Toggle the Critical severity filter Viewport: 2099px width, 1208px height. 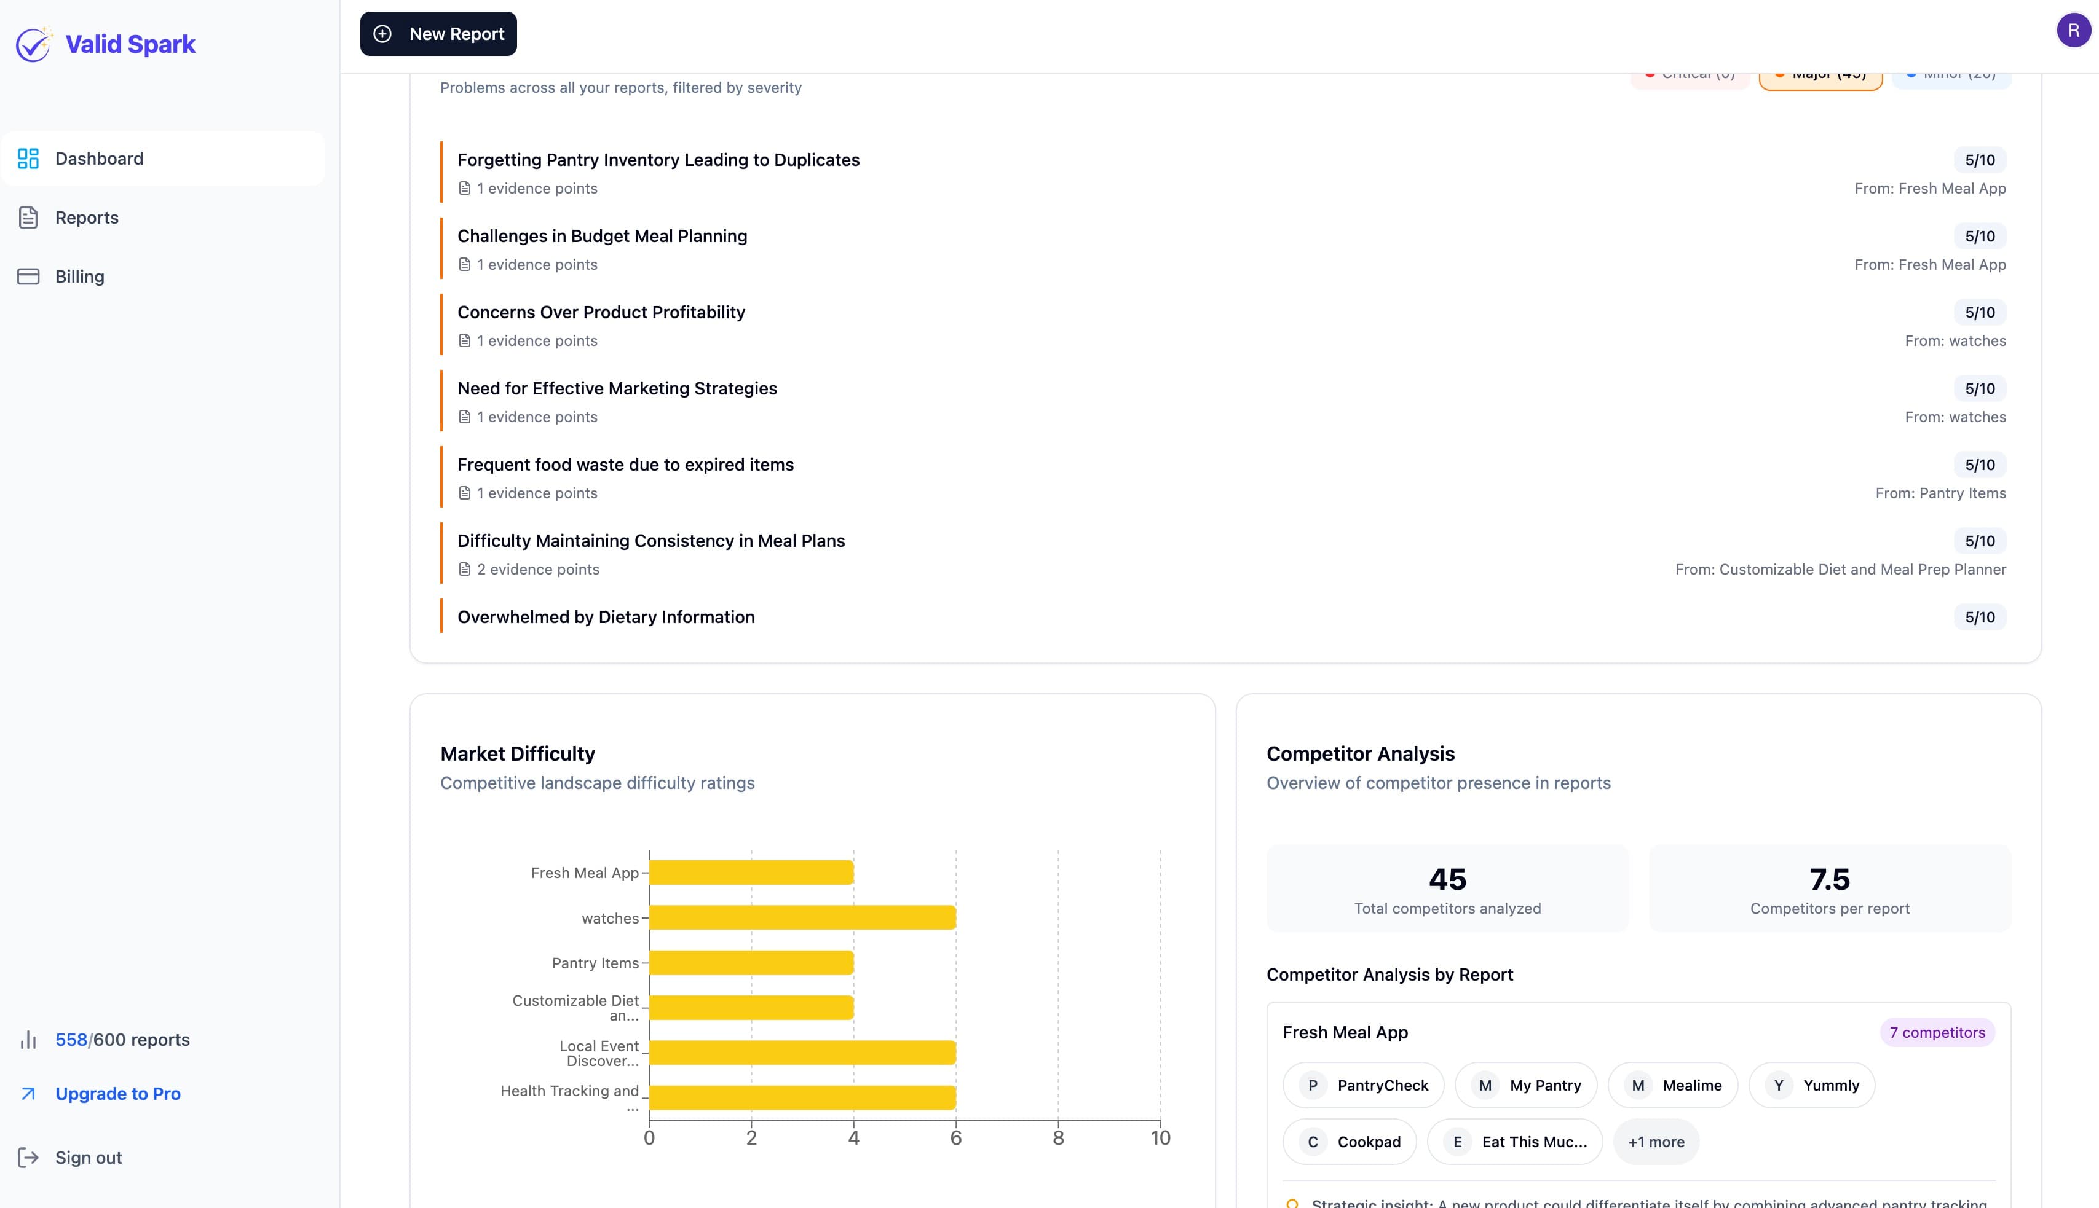point(1689,73)
